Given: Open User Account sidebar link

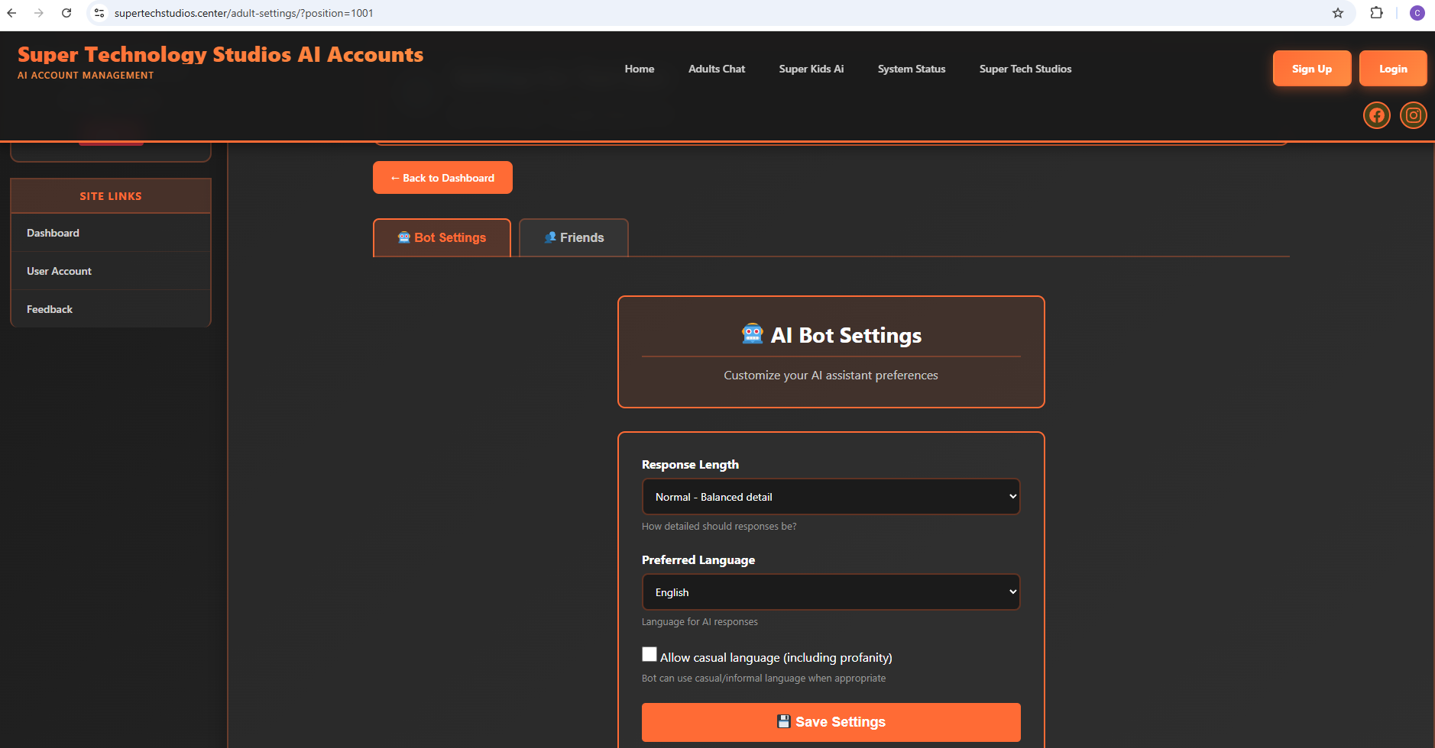Looking at the screenshot, I should point(111,271).
